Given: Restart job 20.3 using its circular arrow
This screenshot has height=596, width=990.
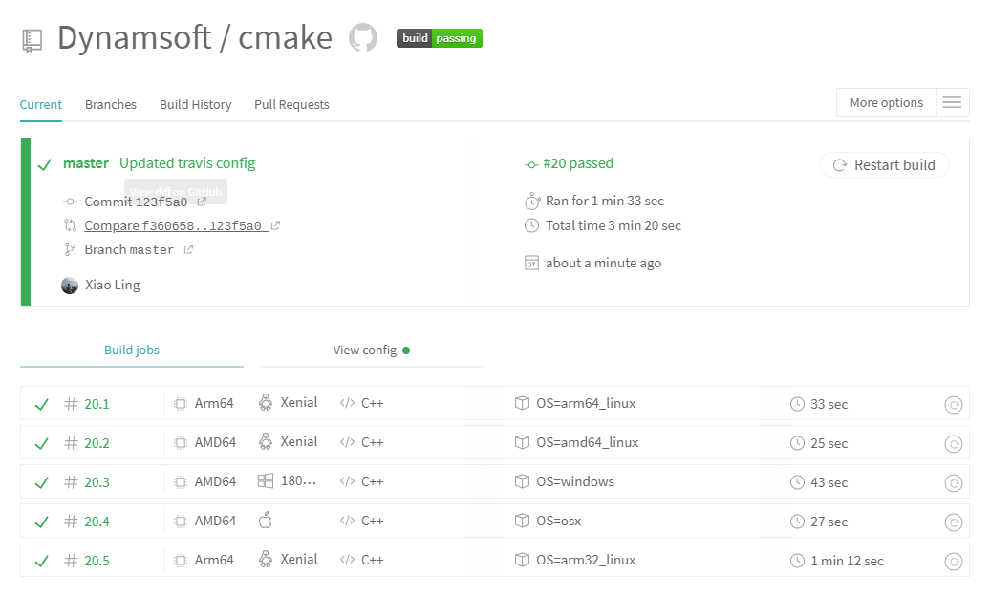Looking at the screenshot, I should point(953,483).
